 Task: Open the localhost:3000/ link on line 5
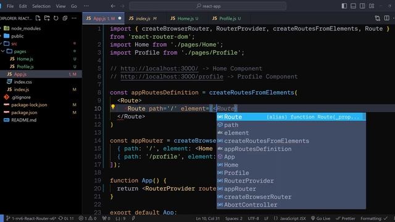click(x=159, y=68)
